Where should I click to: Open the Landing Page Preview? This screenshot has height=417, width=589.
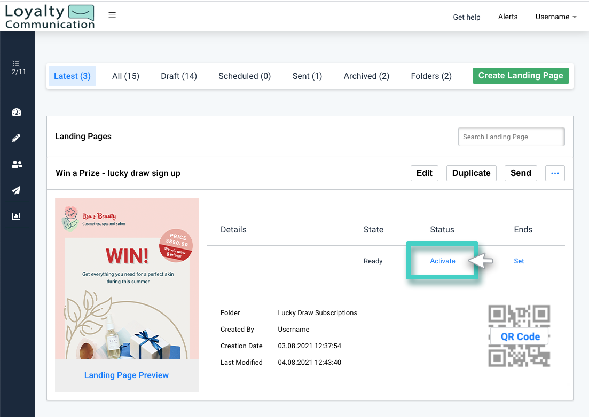point(126,375)
